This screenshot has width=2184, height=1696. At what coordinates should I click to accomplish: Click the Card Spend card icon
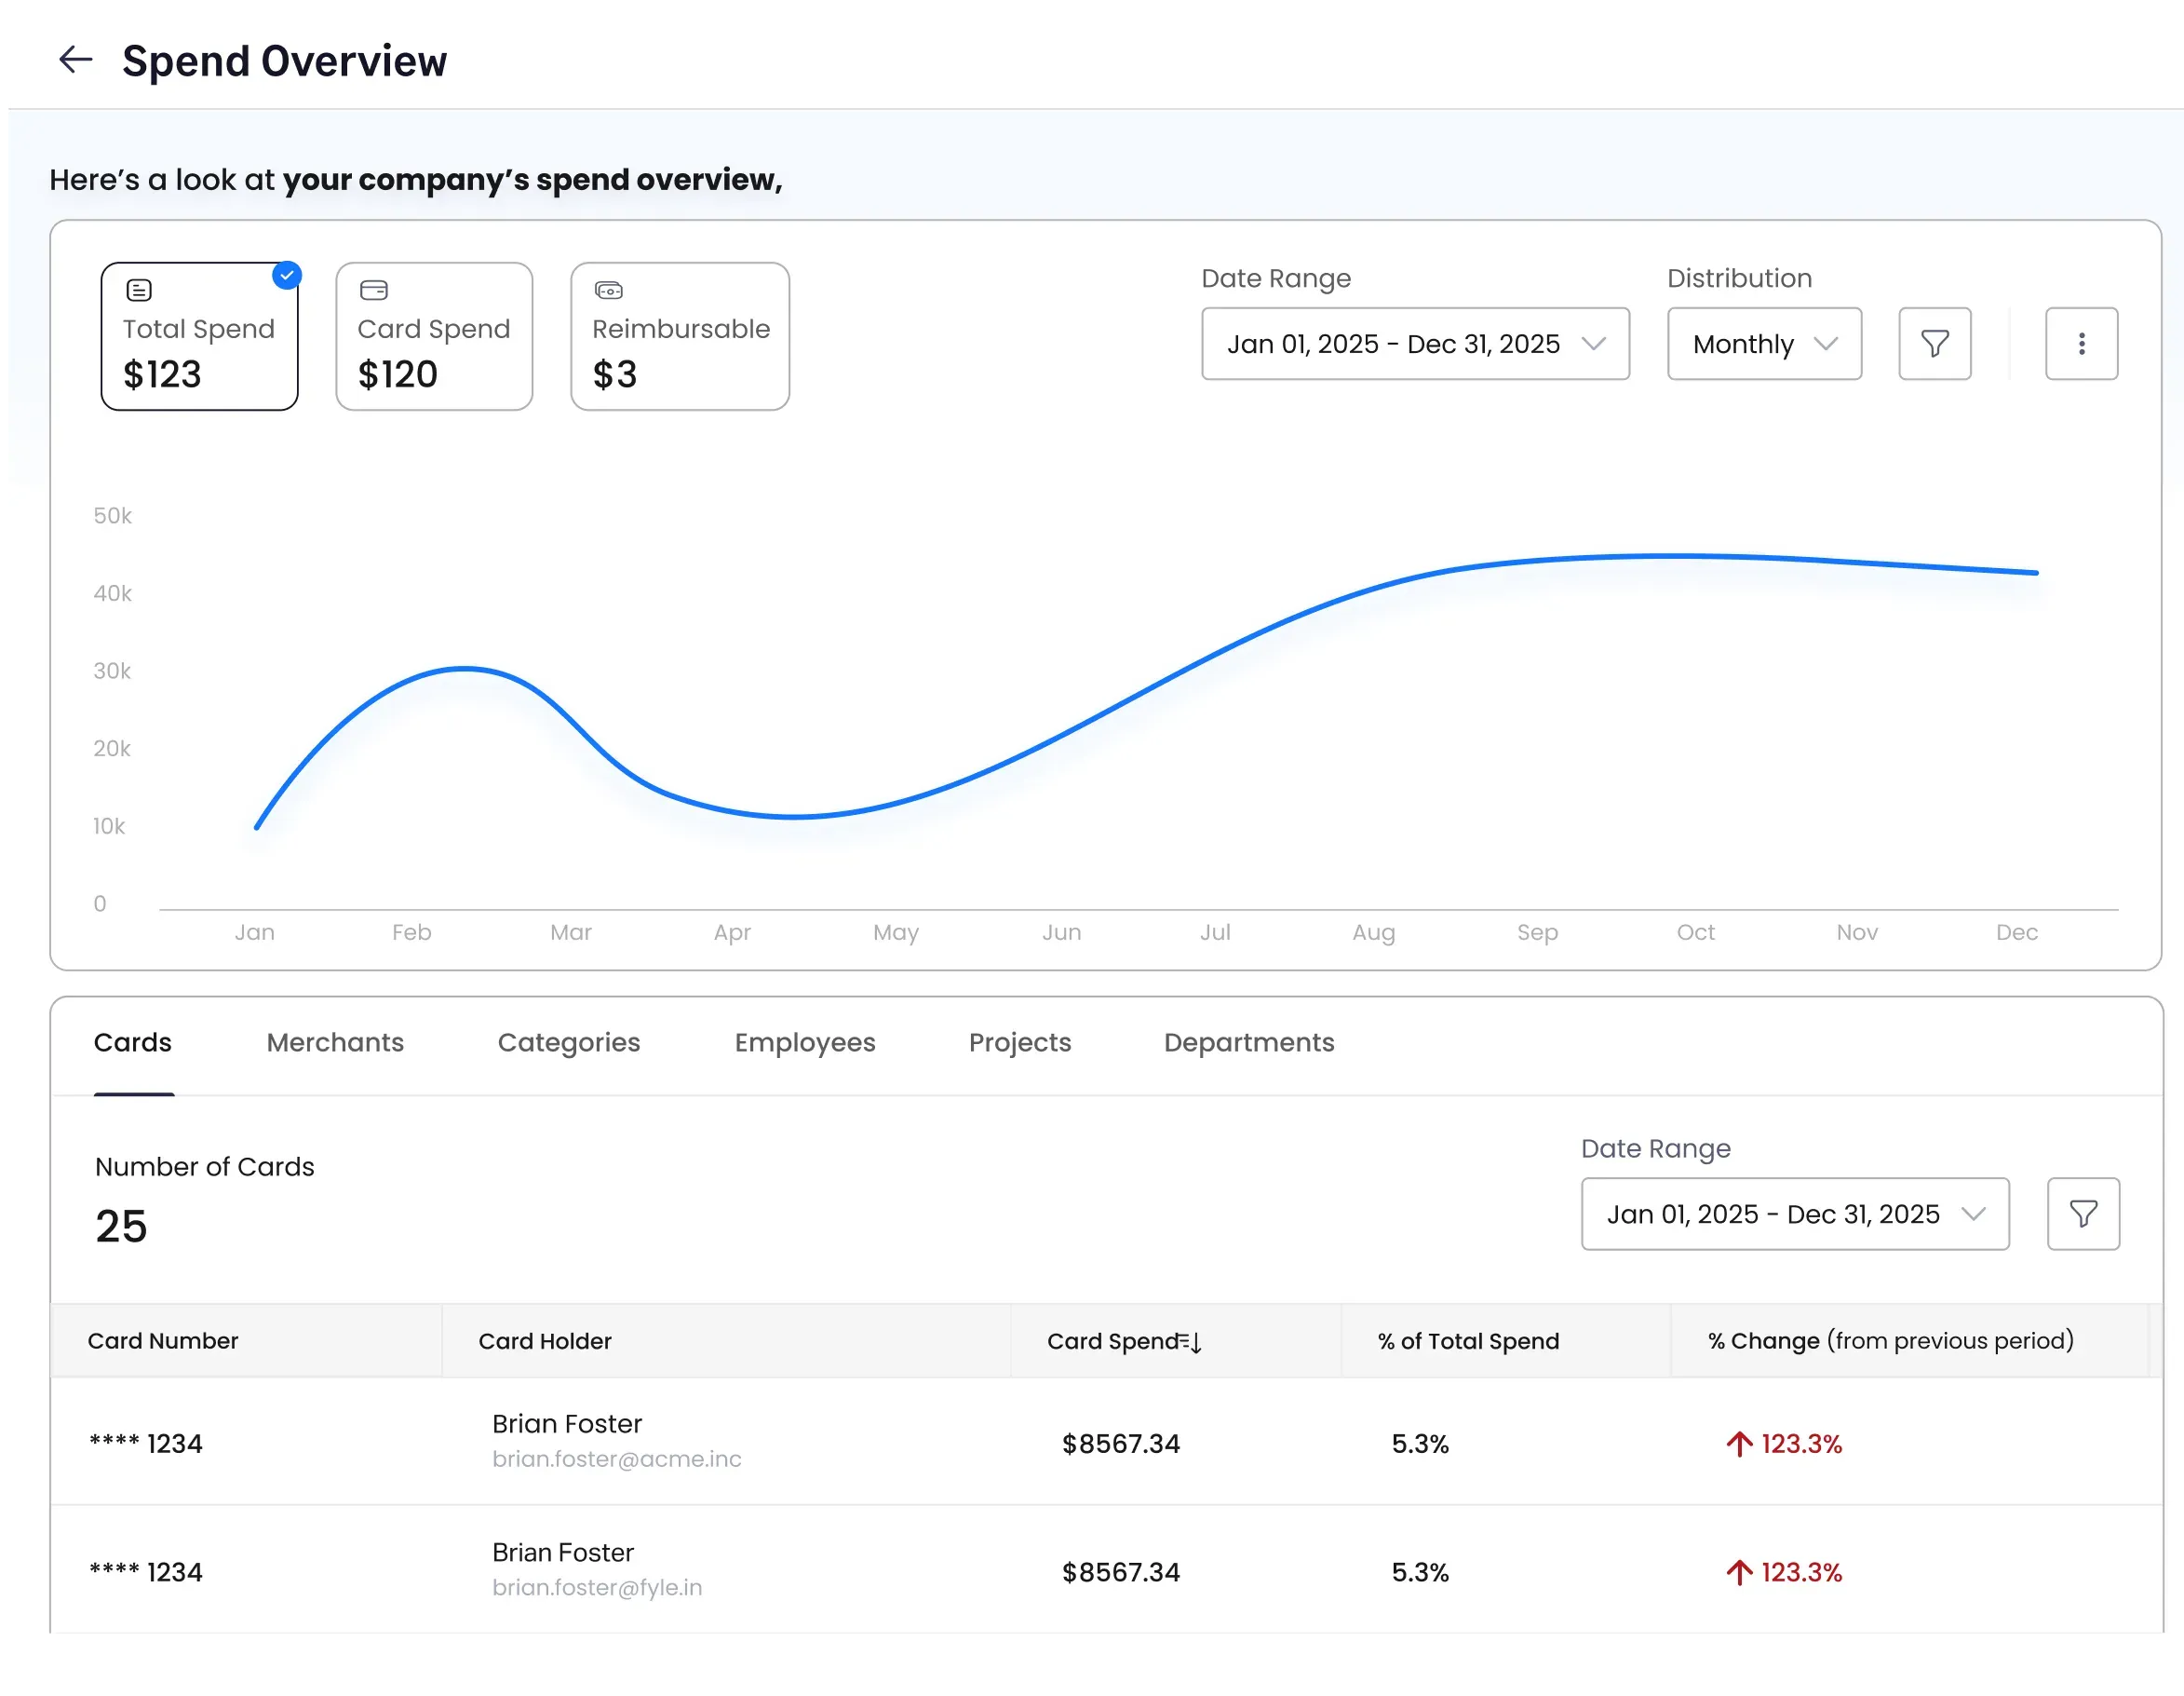[373, 291]
